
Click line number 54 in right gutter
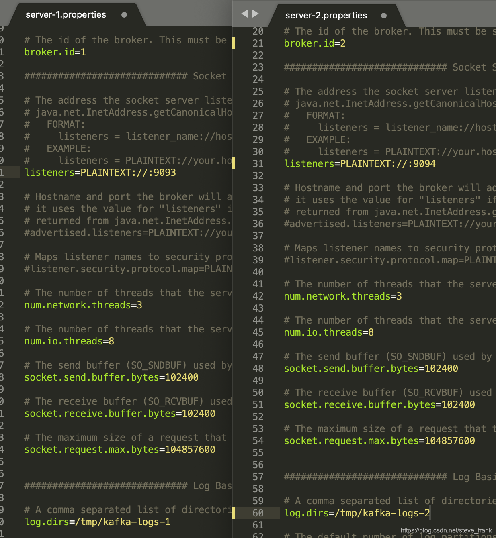pos(258,441)
